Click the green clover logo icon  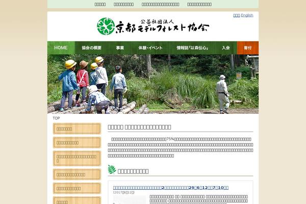[x=106, y=27]
